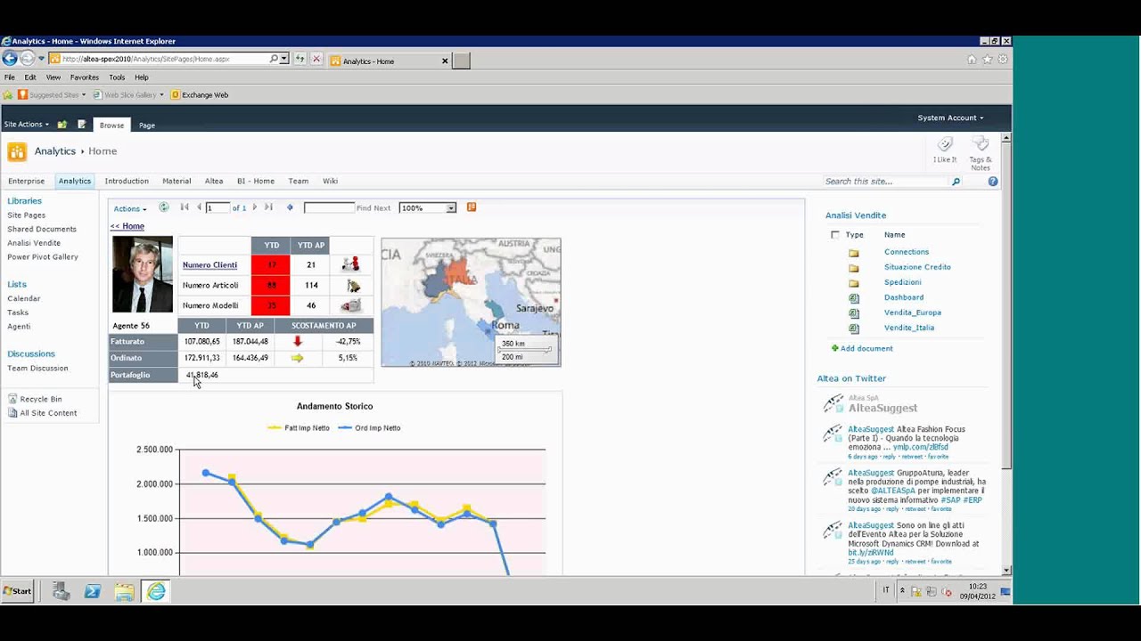Click the << Home link
The height and width of the screenshot is (641, 1141).
(127, 226)
